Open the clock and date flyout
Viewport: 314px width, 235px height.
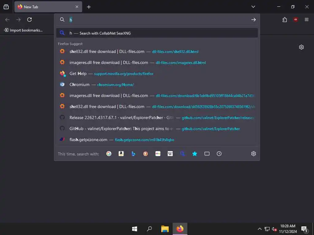[288, 229]
